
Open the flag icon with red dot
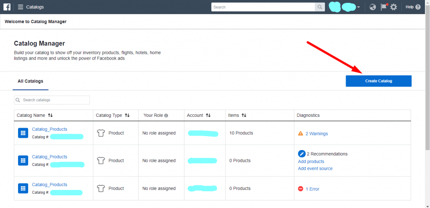point(383,7)
